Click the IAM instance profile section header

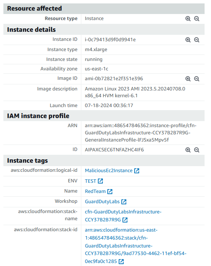[104, 116]
